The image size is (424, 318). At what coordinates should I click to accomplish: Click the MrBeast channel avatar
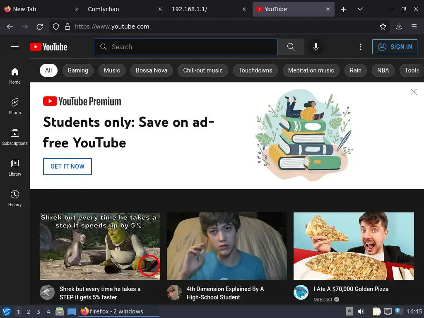coord(301,292)
